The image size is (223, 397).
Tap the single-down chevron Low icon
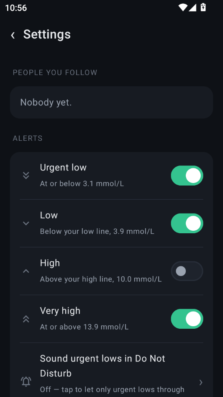26,223
